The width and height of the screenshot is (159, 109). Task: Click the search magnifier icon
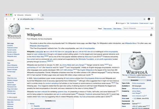pyautogui.click(x=152, y=28)
